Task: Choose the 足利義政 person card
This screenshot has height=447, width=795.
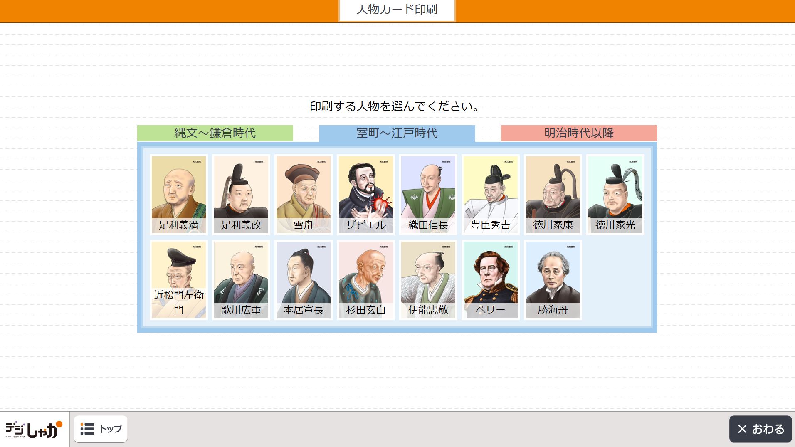Action: tap(241, 195)
